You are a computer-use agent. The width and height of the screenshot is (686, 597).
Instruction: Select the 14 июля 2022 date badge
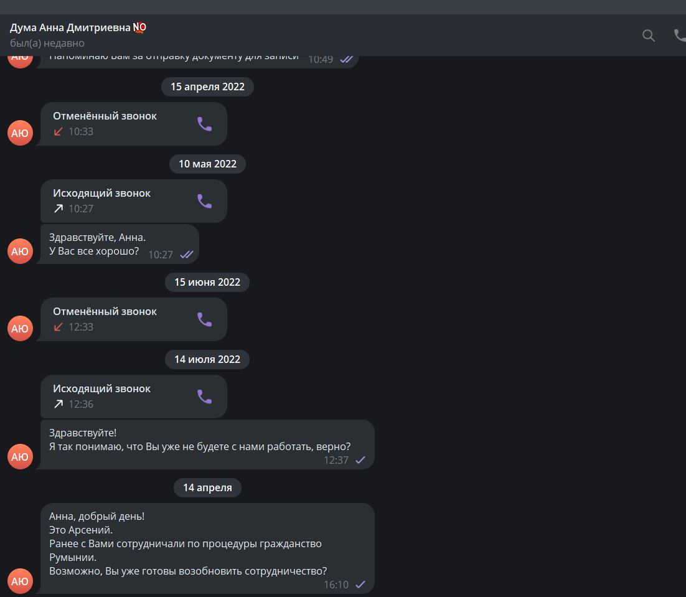(207, 360)
